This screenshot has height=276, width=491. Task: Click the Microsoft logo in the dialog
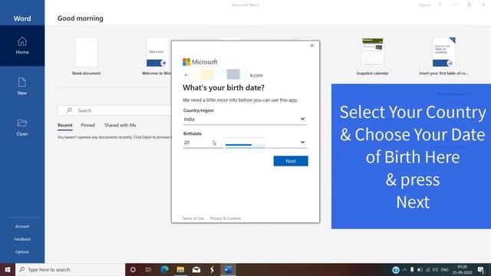click(199, 62)
